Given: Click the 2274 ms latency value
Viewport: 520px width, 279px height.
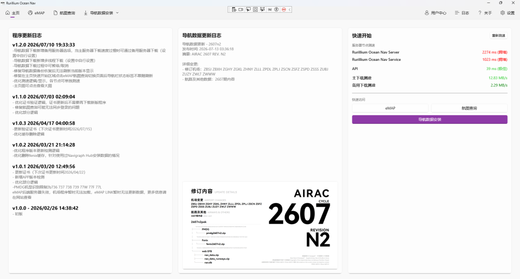Looking at the screenshot, I should pyautogui.click(x=495, y=52).
